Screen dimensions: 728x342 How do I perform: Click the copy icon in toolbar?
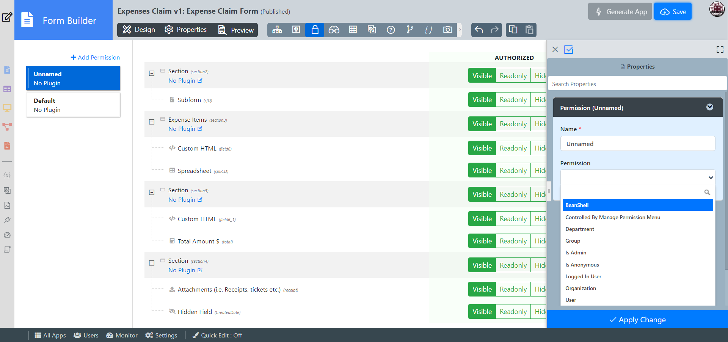click(x=513, y=30)
